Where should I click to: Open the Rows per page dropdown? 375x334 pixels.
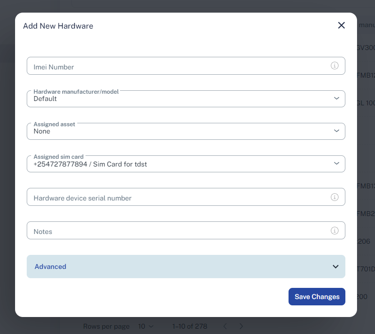point(146,326)
